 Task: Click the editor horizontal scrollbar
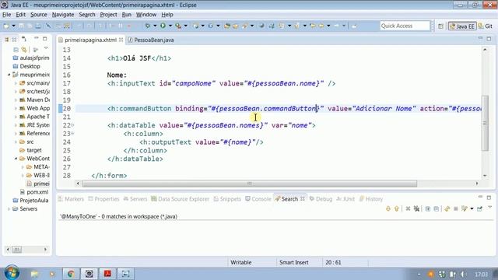[249, 184]
